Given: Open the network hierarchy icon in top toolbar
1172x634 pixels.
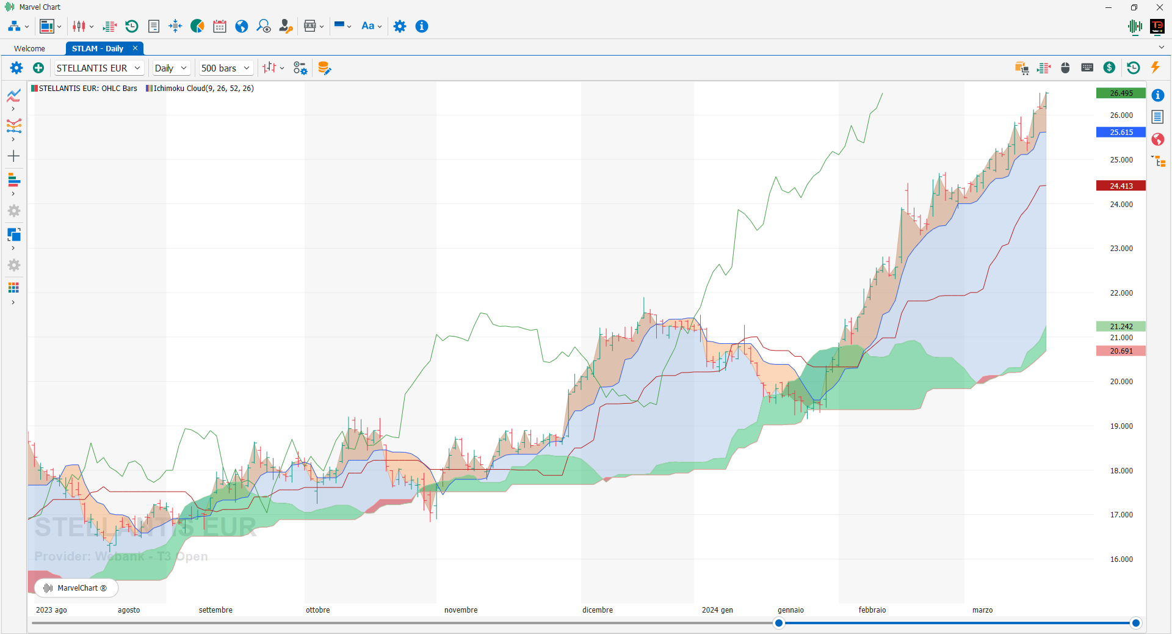Looking at the screenshot, I should (x=14, y=26).
